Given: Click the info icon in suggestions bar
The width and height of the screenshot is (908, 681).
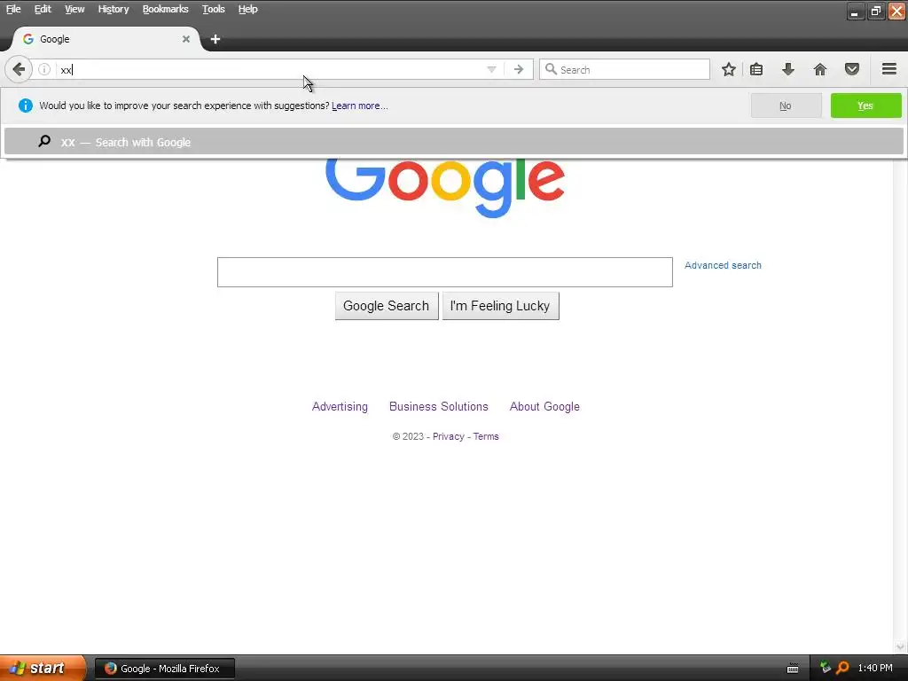Looking at the screenshot, I should click(x=26, y=106).
